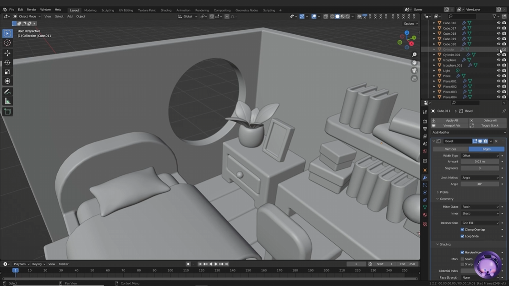Click the bevel Amount 0.03 m field
Viewport: 509px width, 286px height.
coord(480,162)
